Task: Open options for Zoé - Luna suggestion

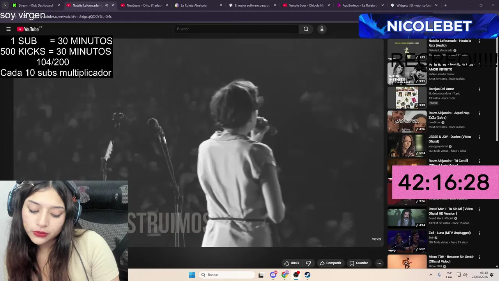Action: (x=480, y=233)
